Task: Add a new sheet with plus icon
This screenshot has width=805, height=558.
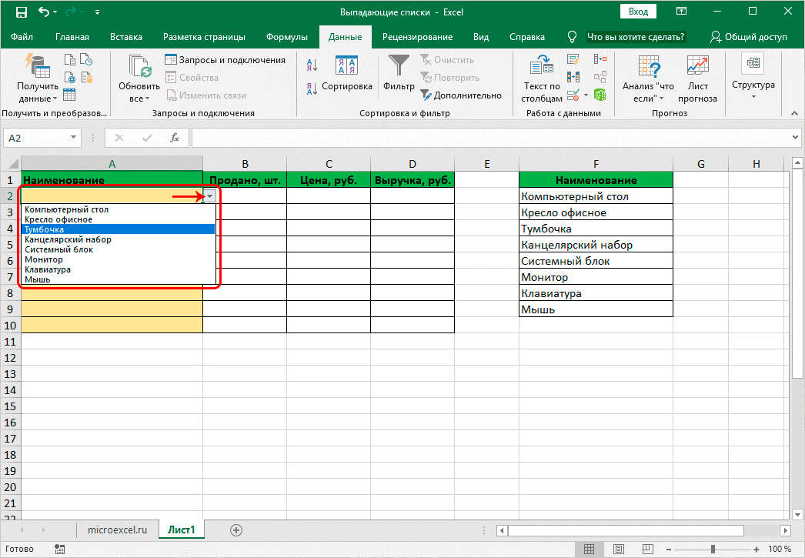Action: click(236, 530)
